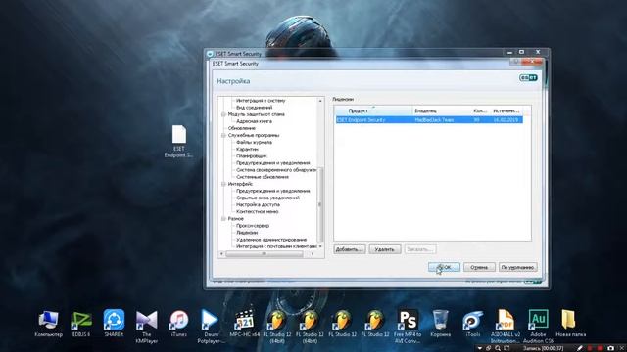Select Адресная книга in the tree
The image size is (627, 352).
coord(254,121)
